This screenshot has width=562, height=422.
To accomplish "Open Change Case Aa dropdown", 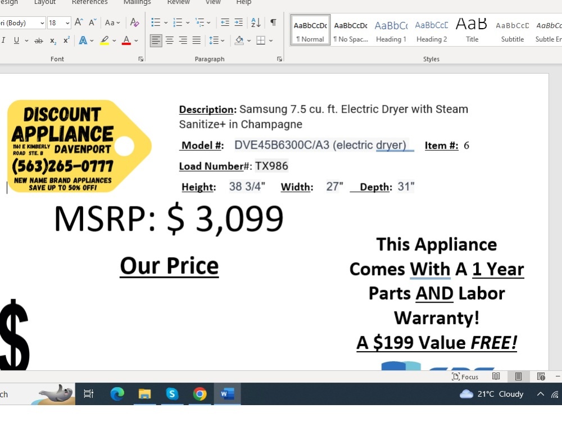I will coord(112,23).
